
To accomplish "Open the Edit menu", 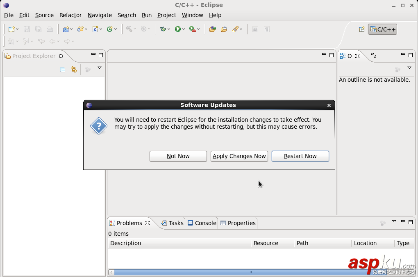I will point(24,15).
